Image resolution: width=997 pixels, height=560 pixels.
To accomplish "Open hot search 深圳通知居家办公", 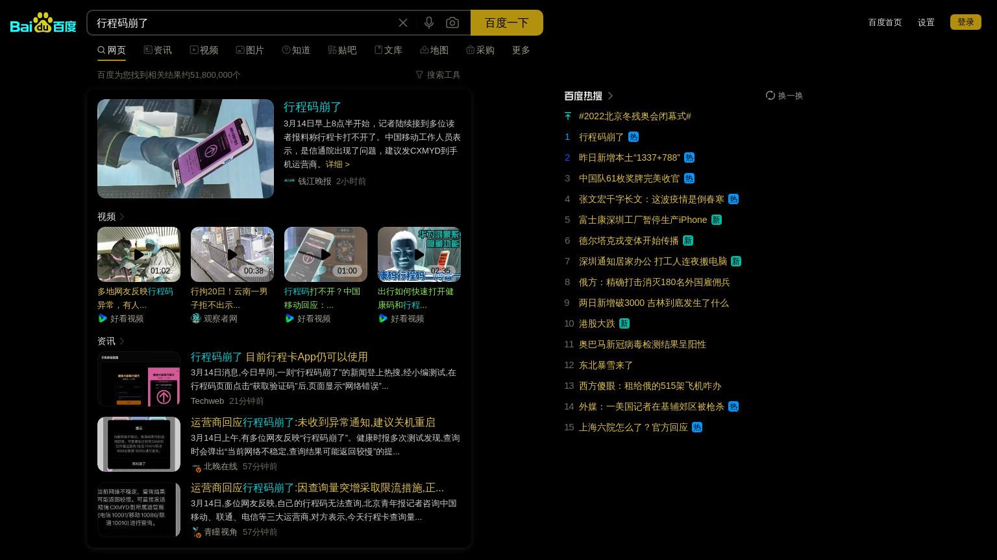I will tap(653, 261).
